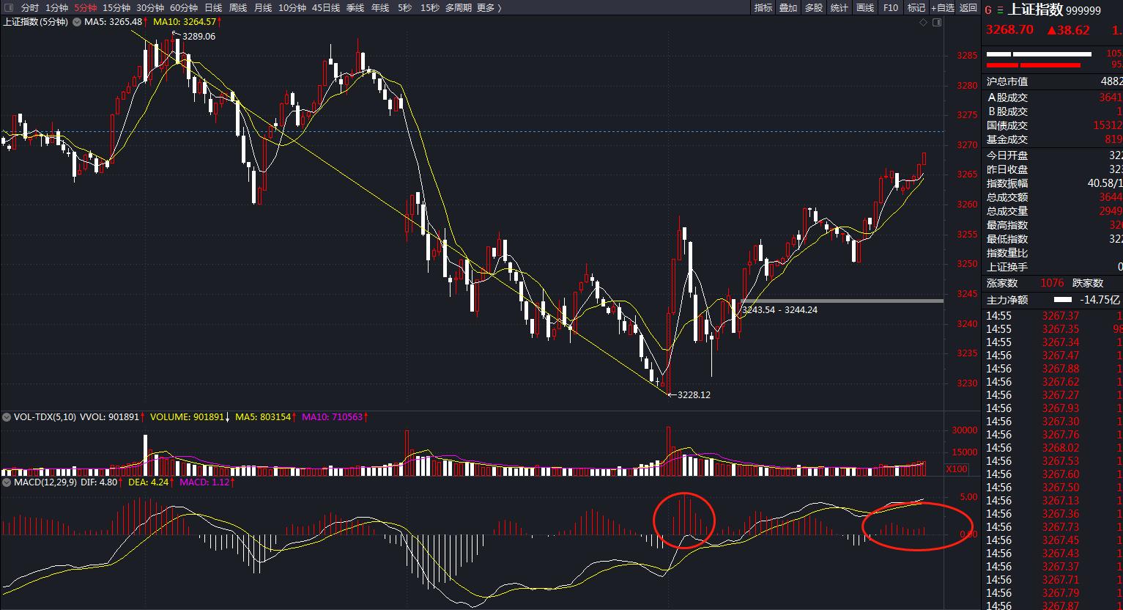The width and height of the screenshot is (1123, 610).
Task: Click the MACD(12,29,9) indicator name
Action: point(45,482)
